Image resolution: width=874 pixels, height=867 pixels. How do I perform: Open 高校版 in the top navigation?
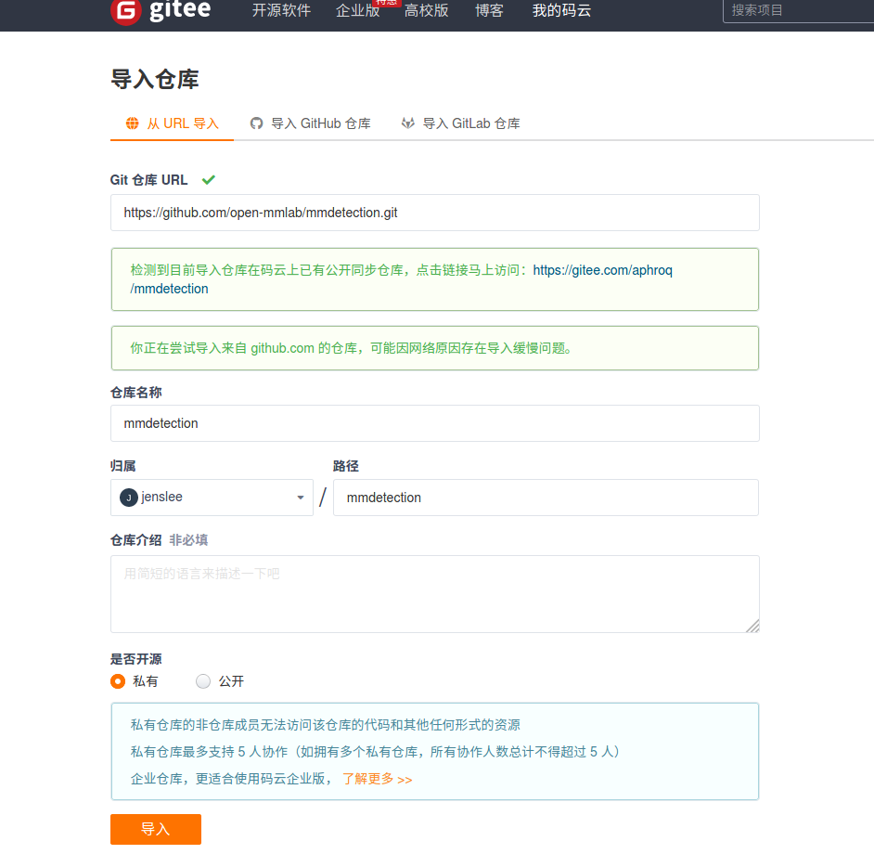427,10
